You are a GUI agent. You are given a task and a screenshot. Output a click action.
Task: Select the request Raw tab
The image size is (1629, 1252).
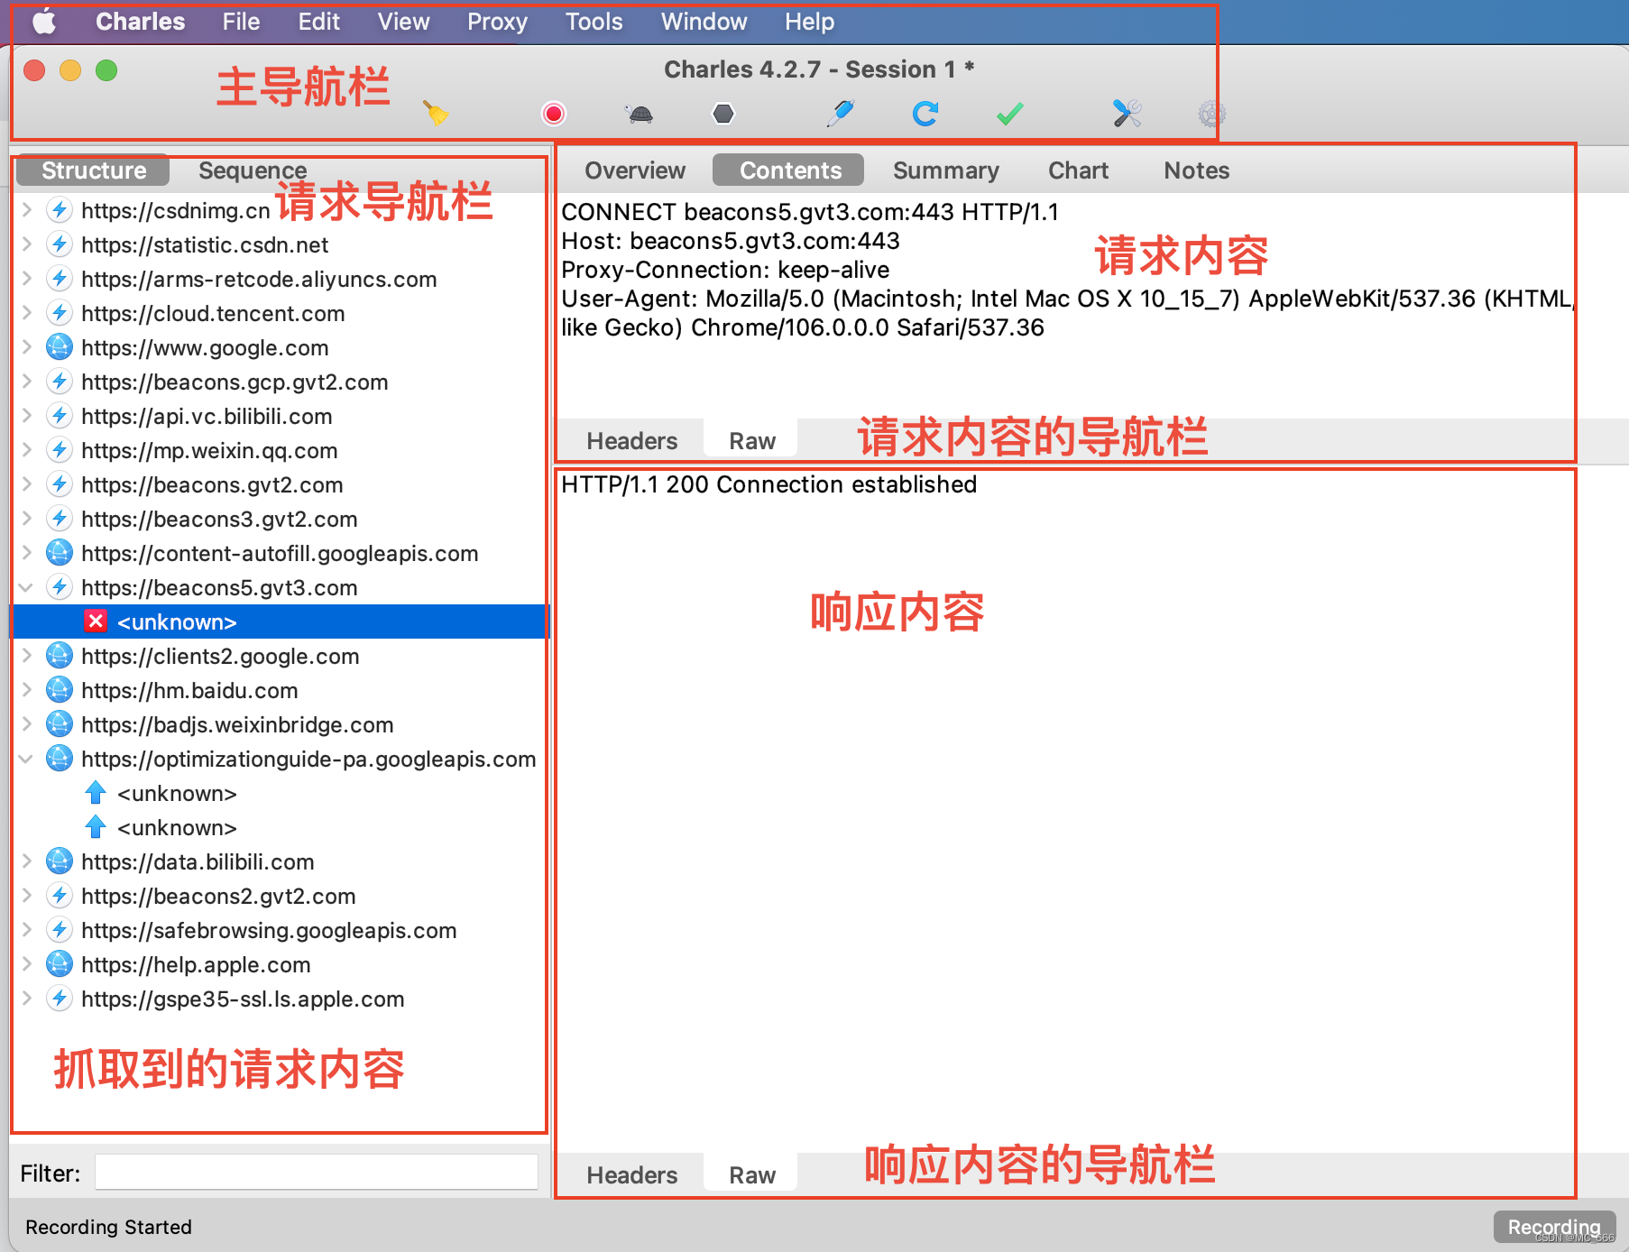click(x=752, y=441)
